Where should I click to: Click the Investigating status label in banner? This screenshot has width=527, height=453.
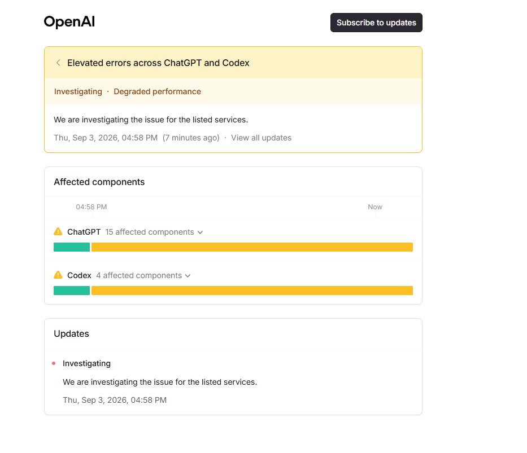click(78, 91)
